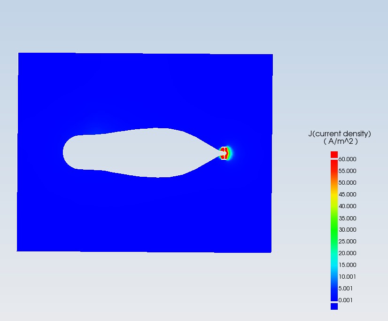Image resolution: width=388 pixels, height=321 pixels.
Task: Click the 55.000 legend value
Action: tap(347, 171)
